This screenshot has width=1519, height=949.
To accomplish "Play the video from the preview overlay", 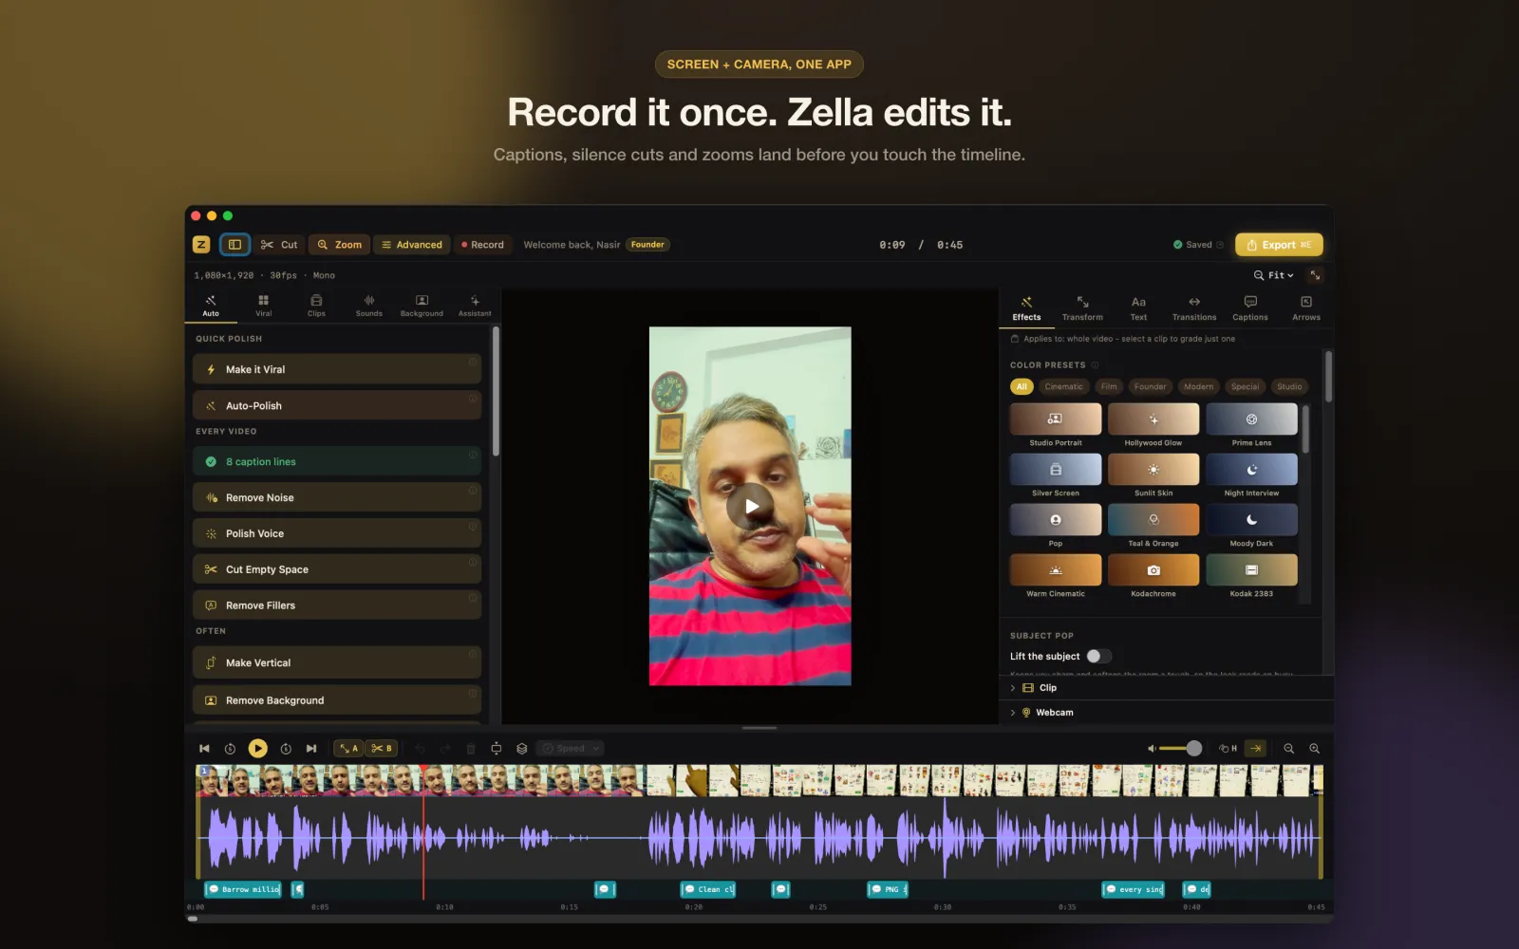I will 750,506.
